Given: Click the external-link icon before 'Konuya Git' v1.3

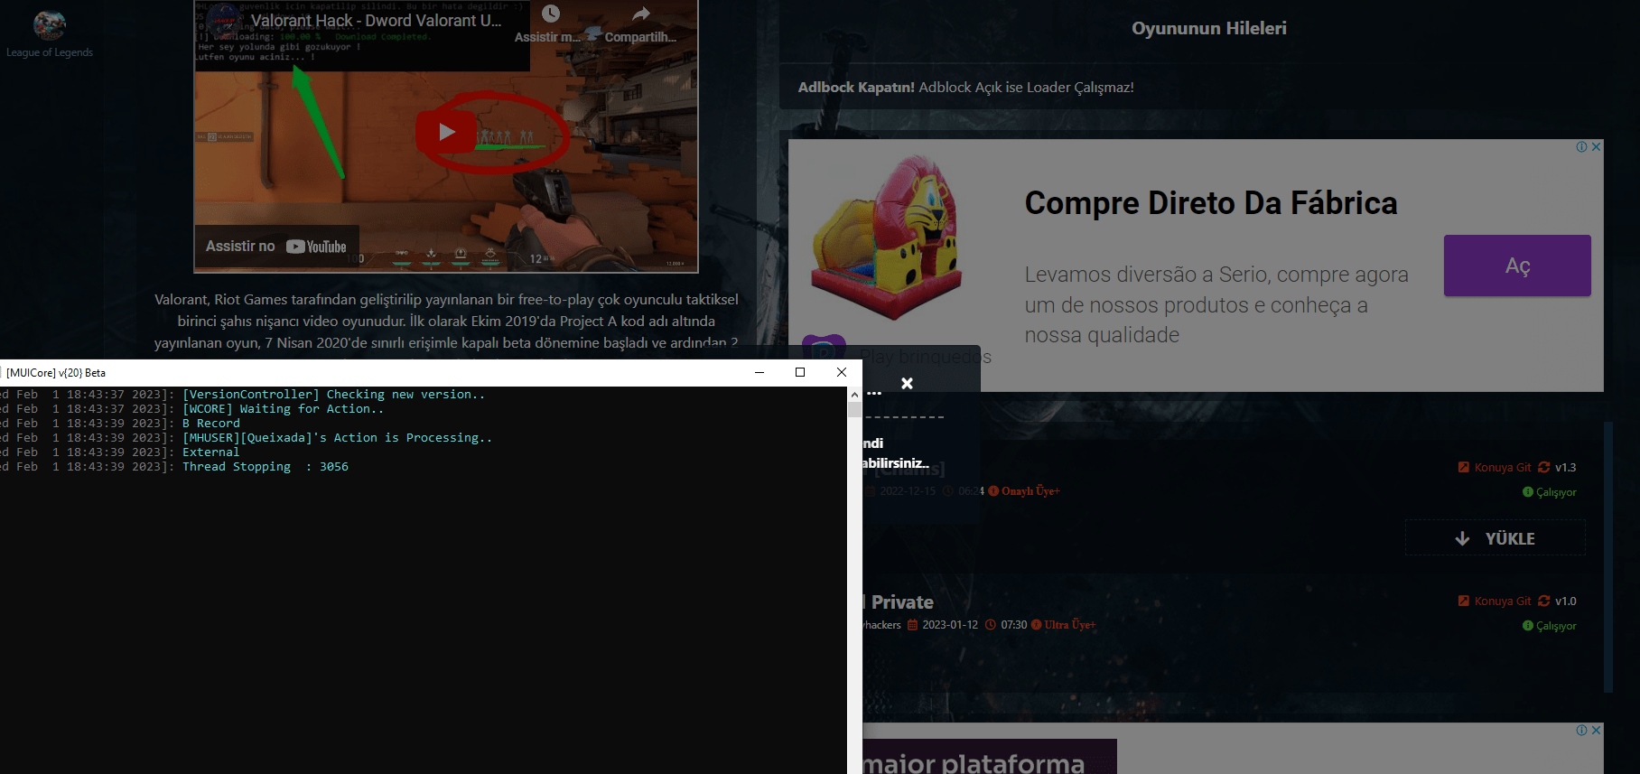Looking at the screenshot, I should pos(1464,468).
